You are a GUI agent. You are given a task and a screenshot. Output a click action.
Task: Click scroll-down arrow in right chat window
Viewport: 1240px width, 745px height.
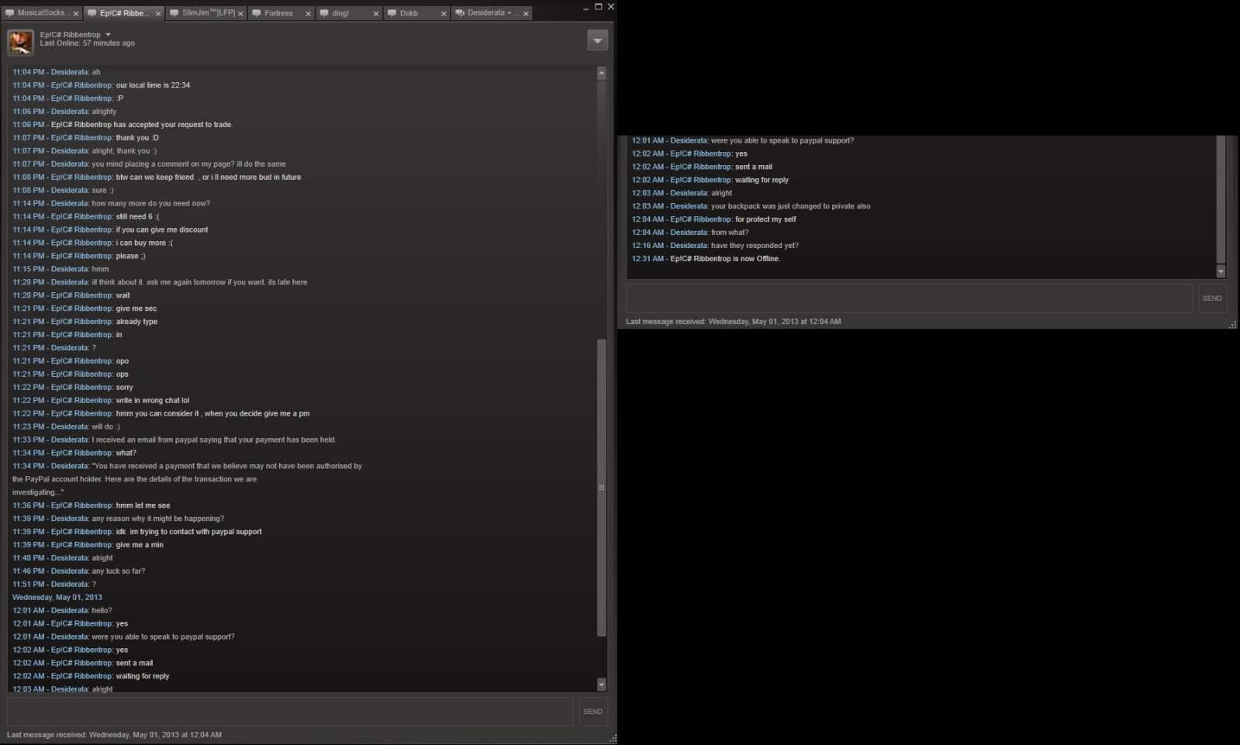[1221, 272]
